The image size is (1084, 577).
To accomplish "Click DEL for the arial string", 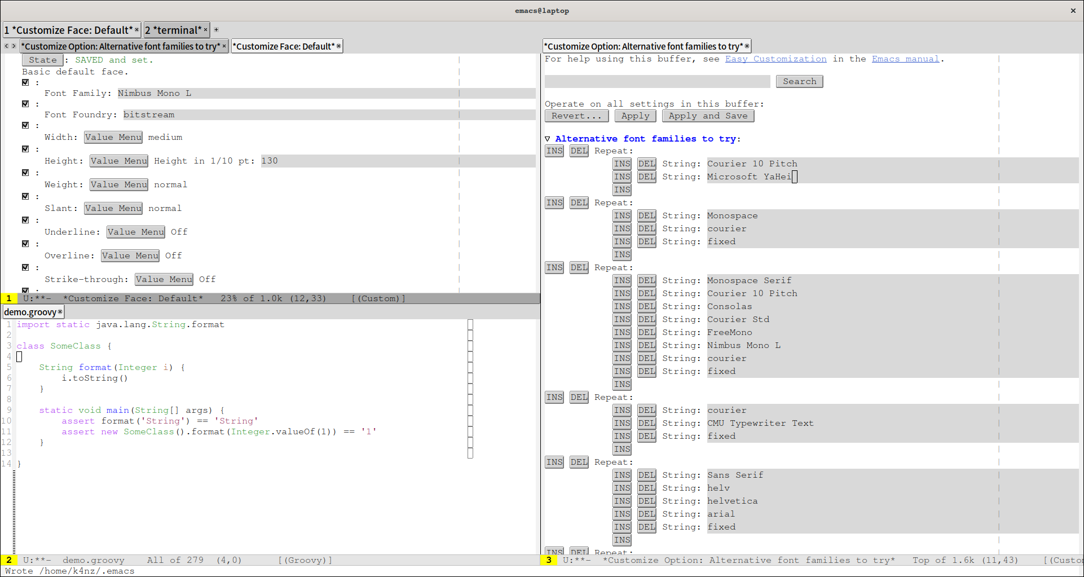I will point(646,514).
